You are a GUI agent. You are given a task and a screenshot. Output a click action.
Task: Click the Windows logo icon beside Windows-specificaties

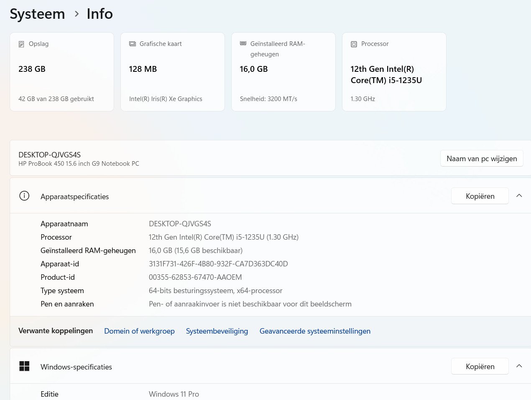pyautogui.click(x=24, y=366)
